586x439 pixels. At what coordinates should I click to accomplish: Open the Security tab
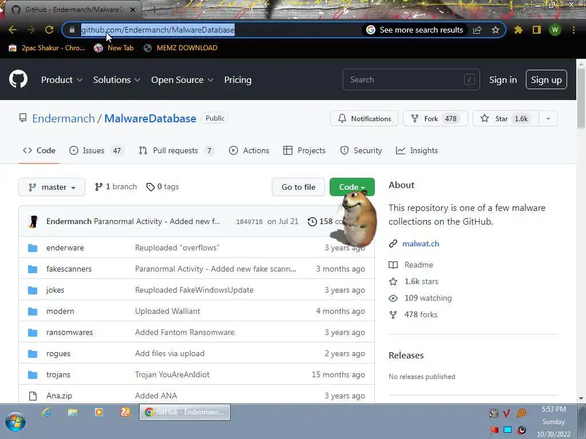pyautogui.click(x=361, y=150)
